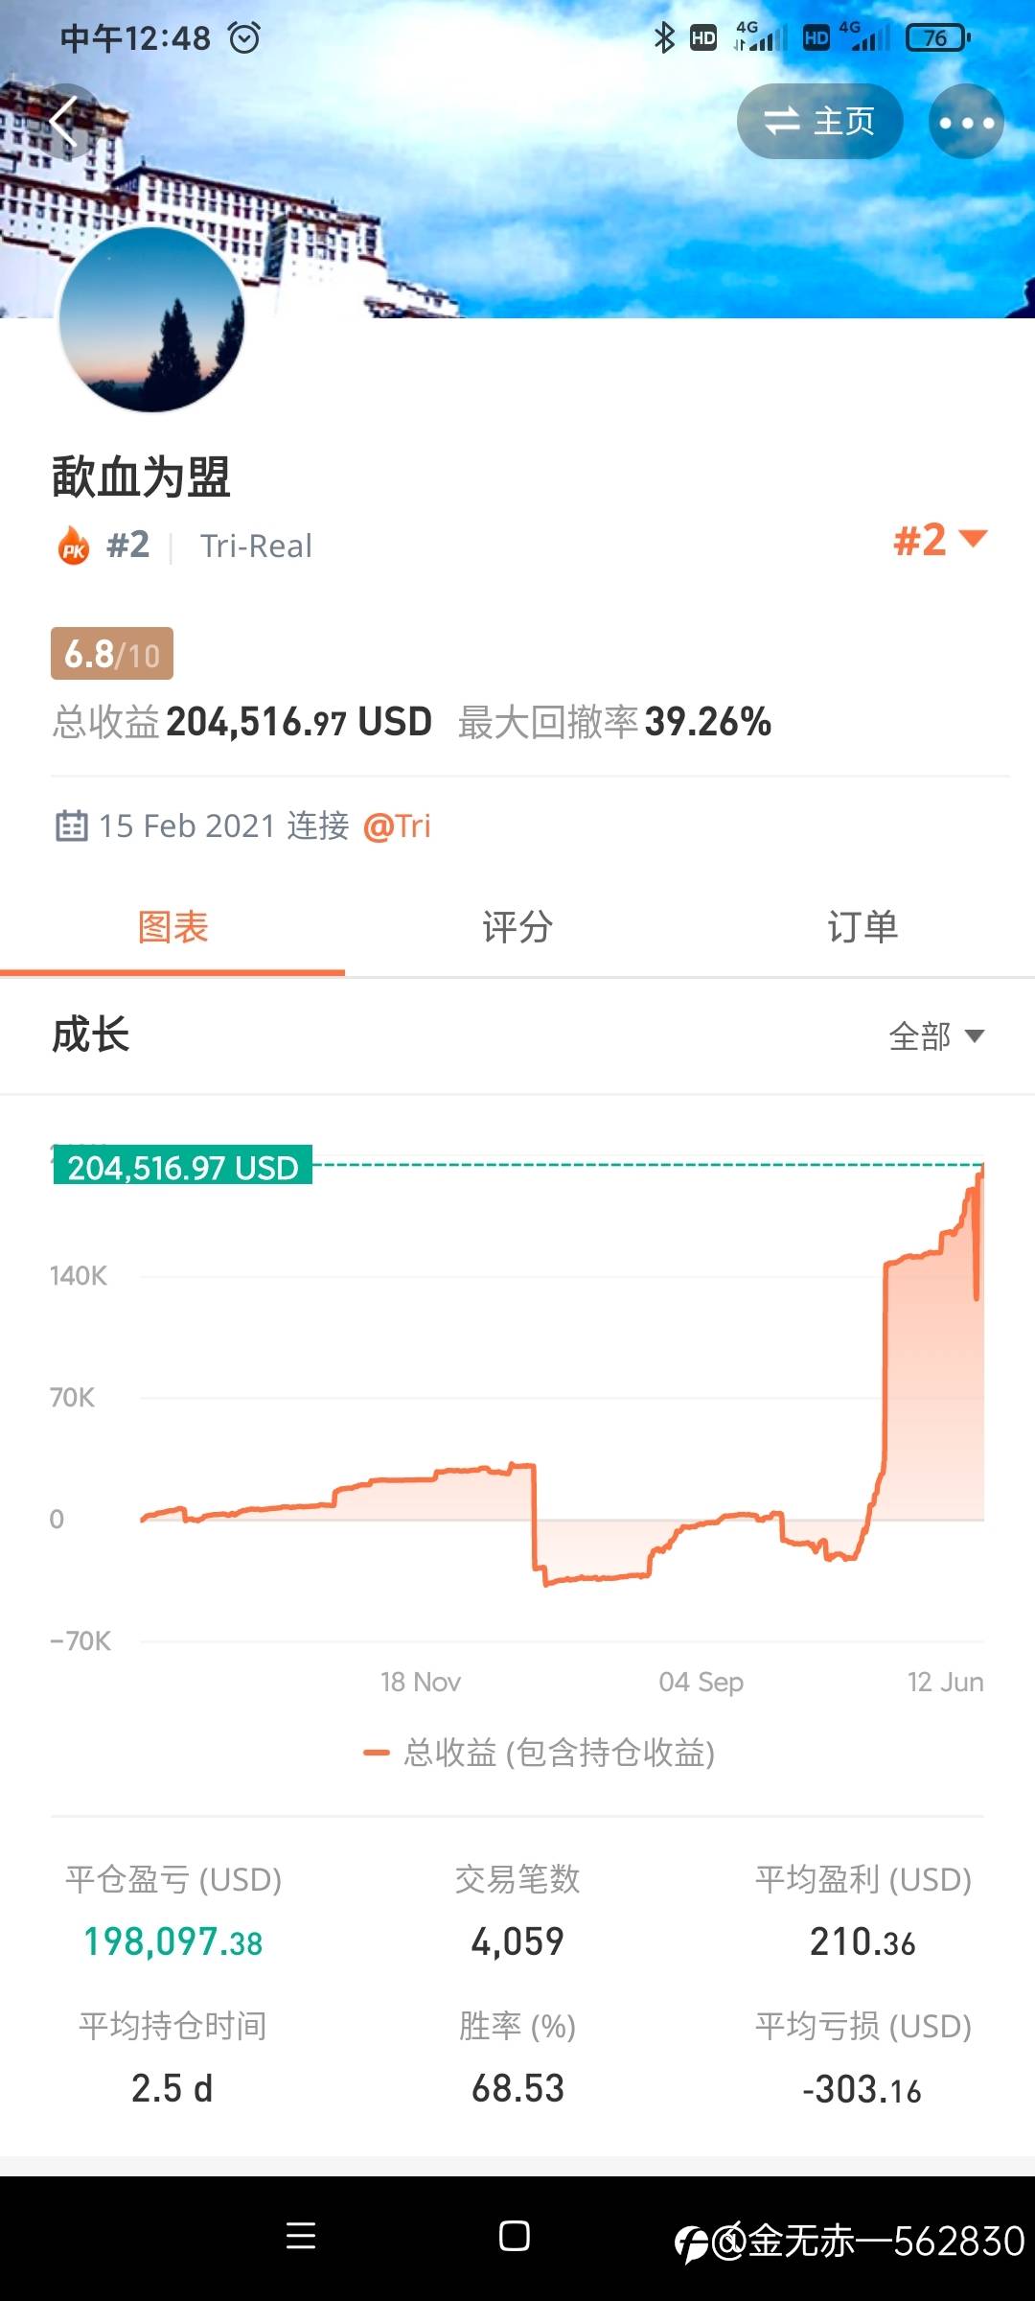Viewport: 1035px width, 2301px height.
Task: Tap the 平仓盈亏 value 198,097.38
Action: 172,1941
